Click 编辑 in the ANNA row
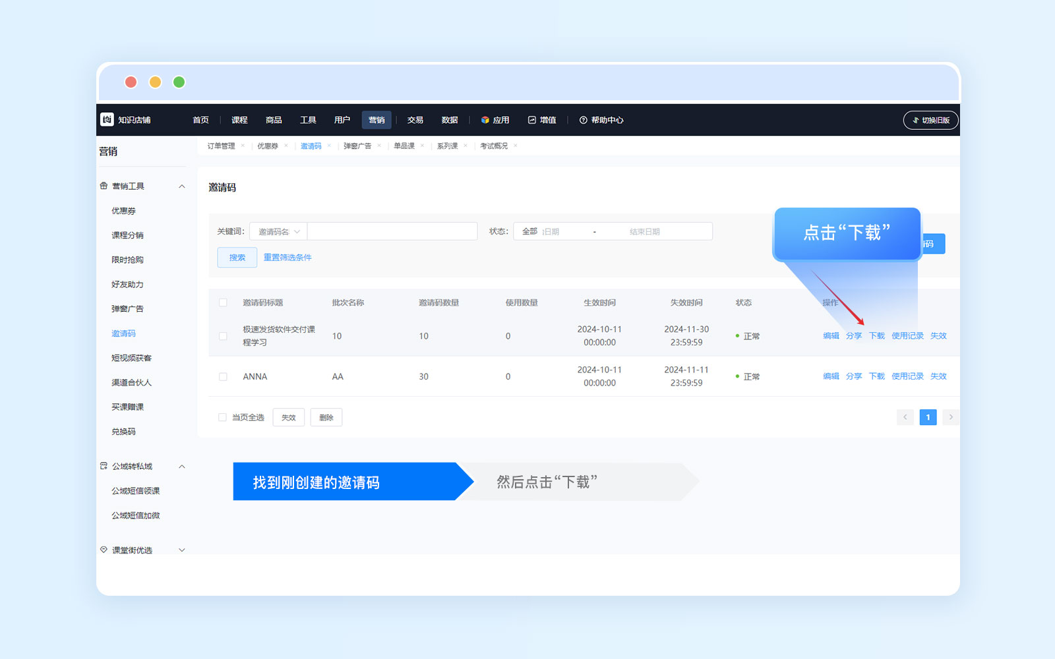Screen dimensions: 1055x659 (831, 376)
